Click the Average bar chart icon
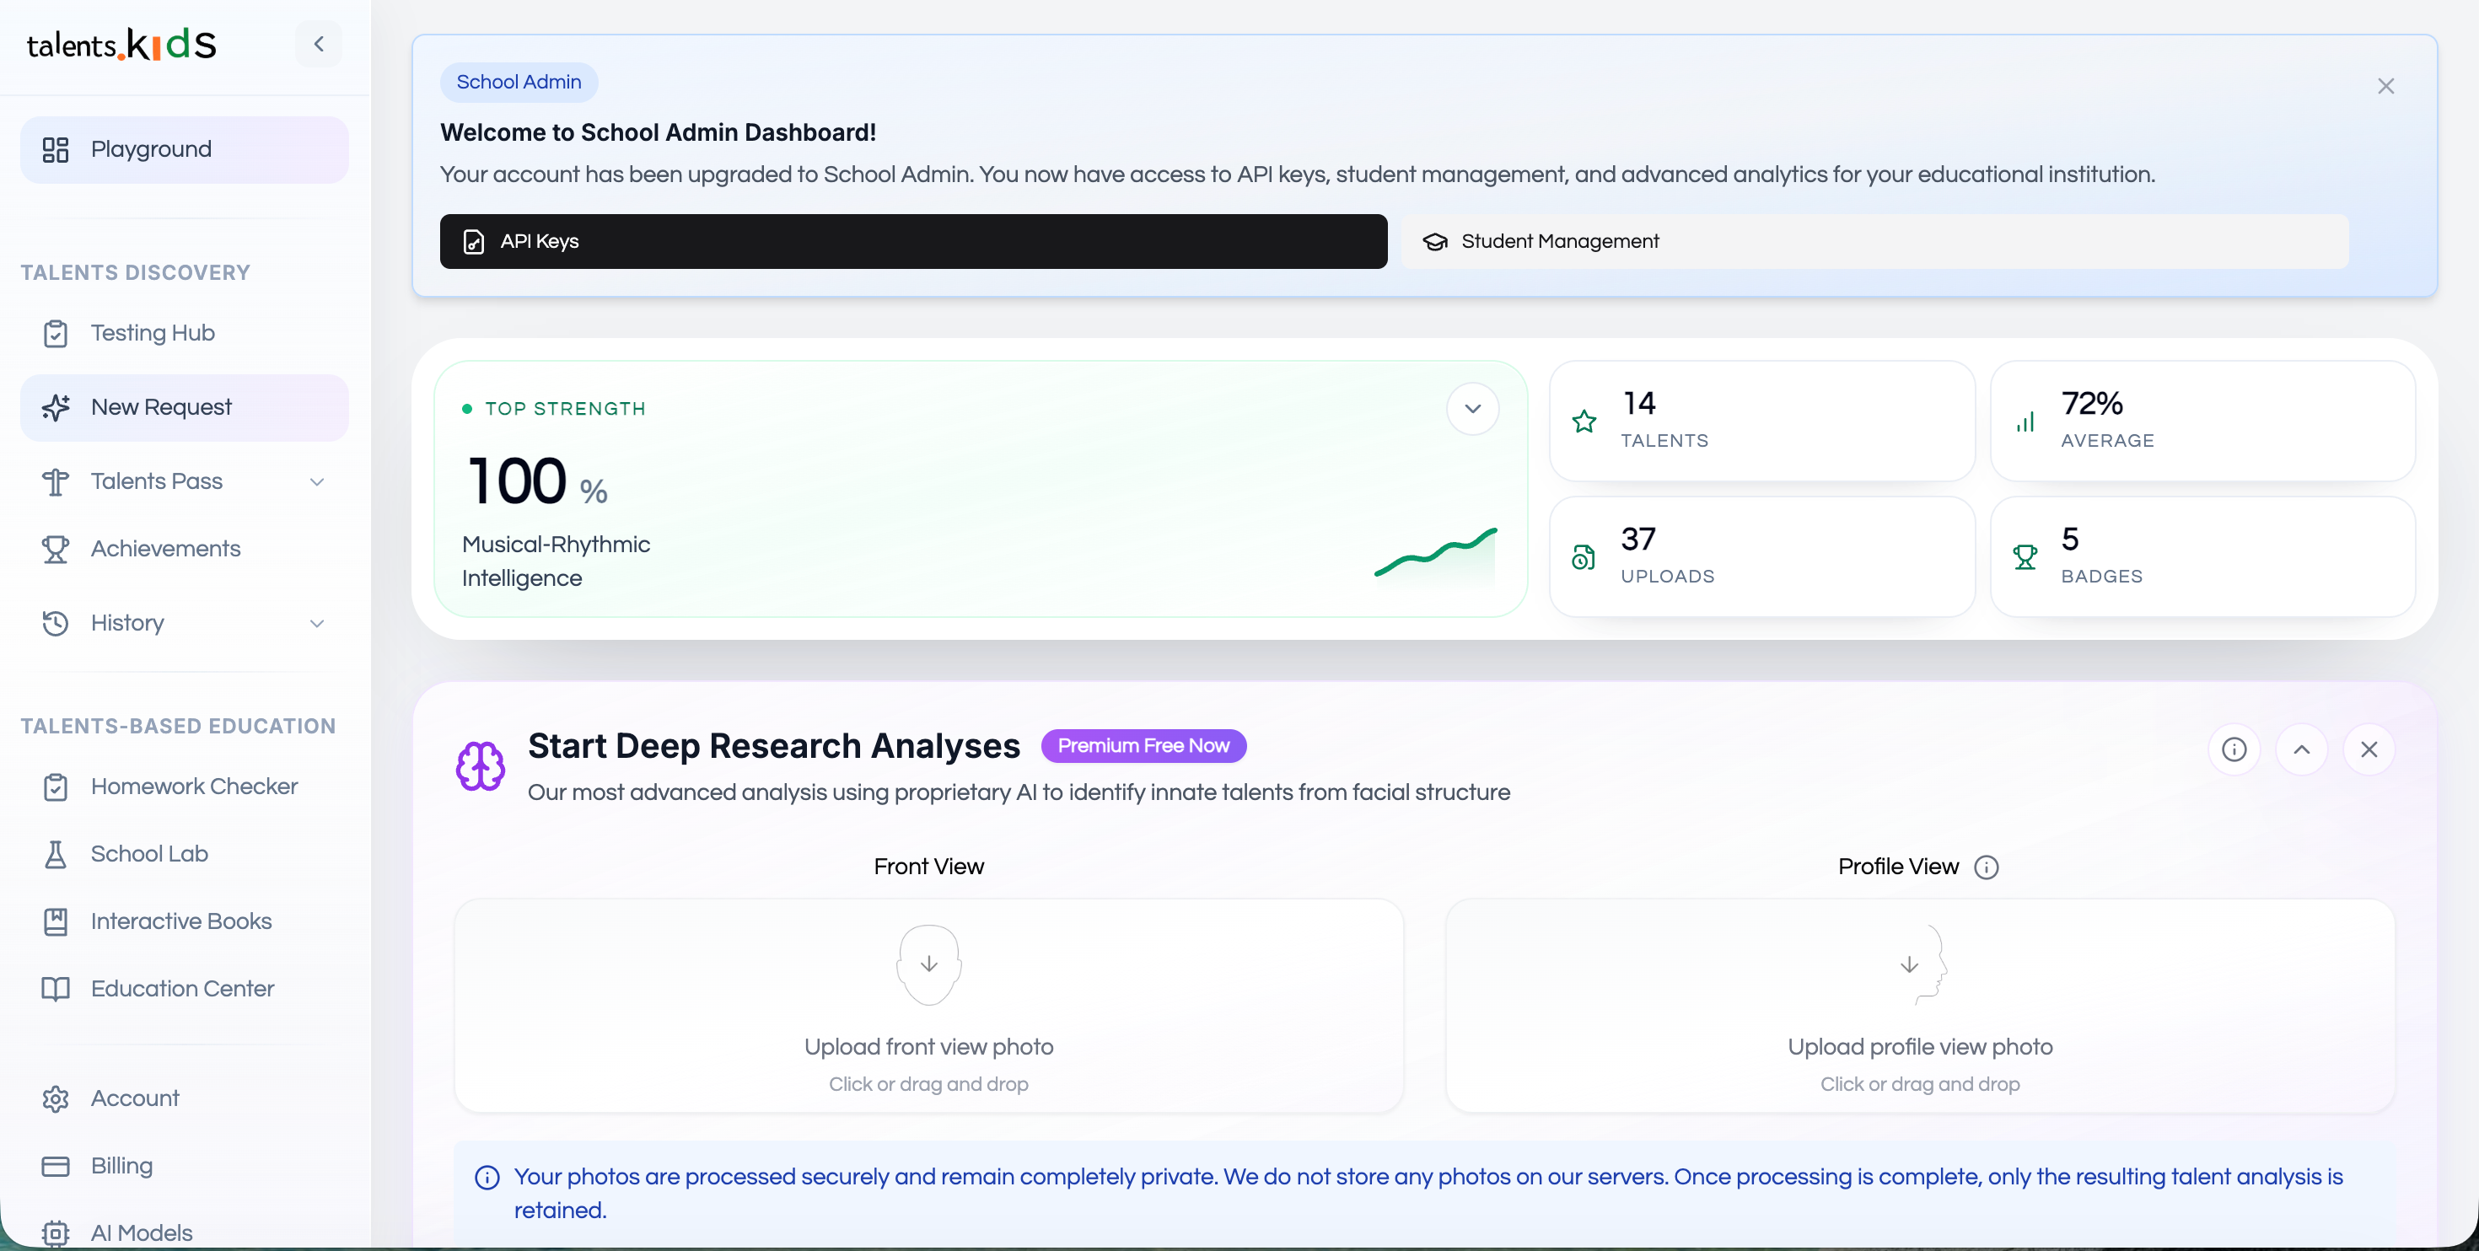Screen dimensions: 2479x1251 [2025, 421]
